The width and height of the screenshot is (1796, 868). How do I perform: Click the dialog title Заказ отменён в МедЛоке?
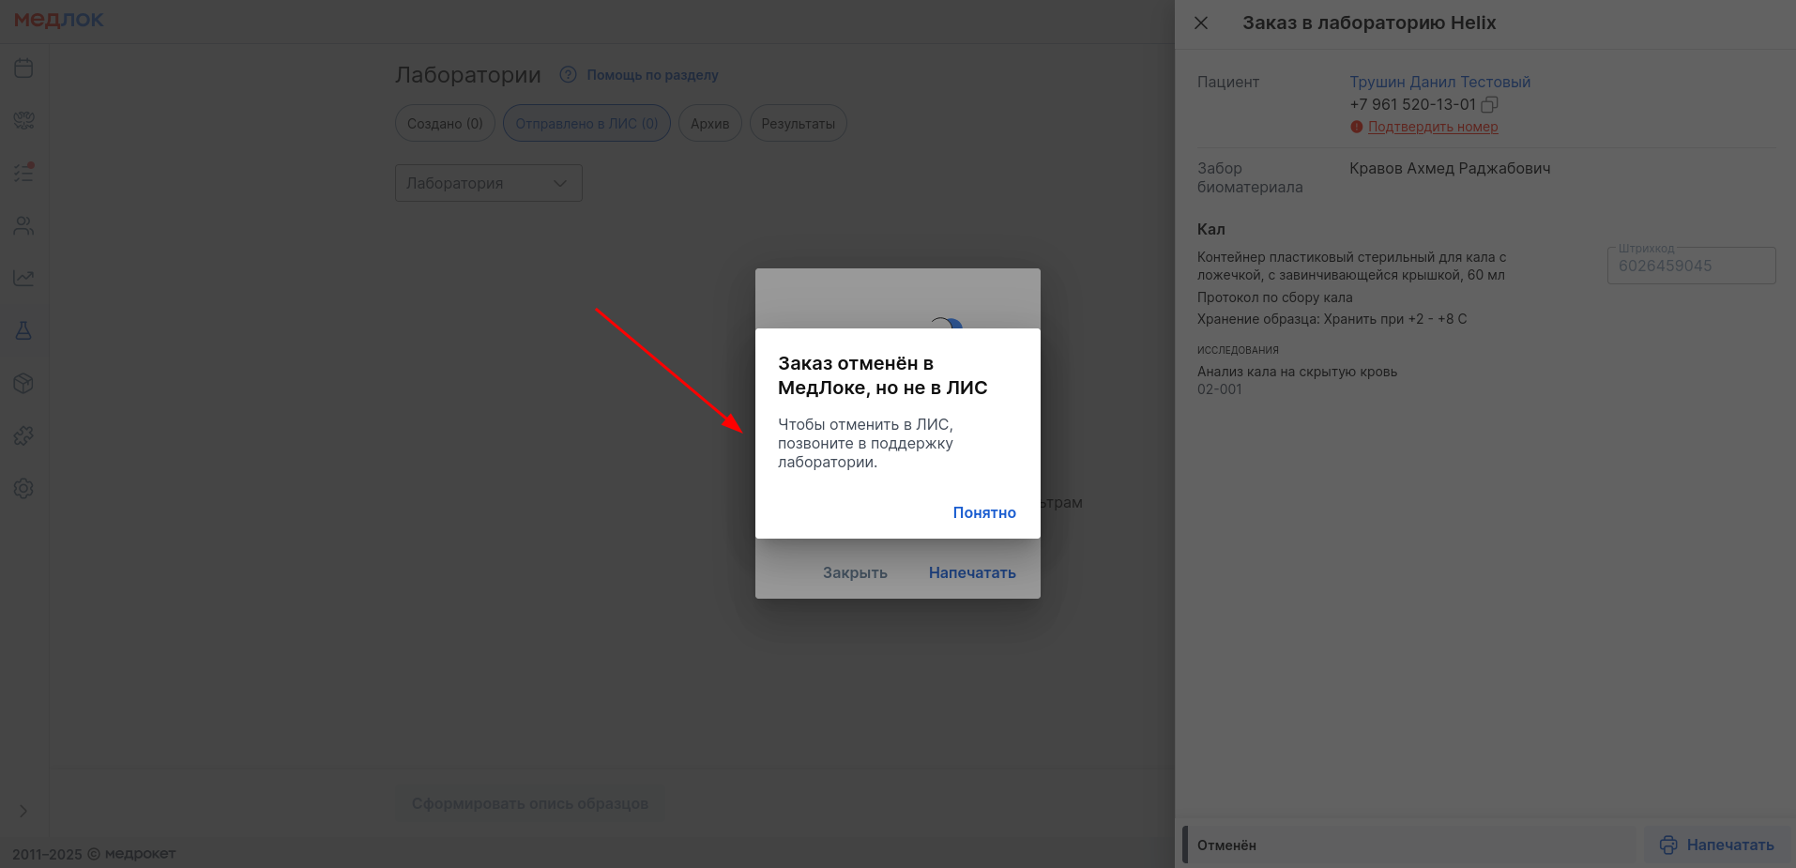(883, 375)
